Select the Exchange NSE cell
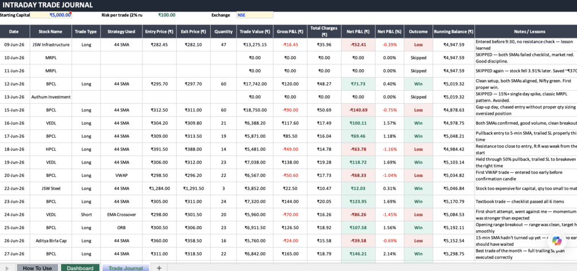This screenshot has width=577, height=271. point(255,15)
